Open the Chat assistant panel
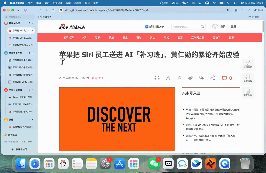The width and height of the screenshot is (266, 173). [x=258, y=10]
